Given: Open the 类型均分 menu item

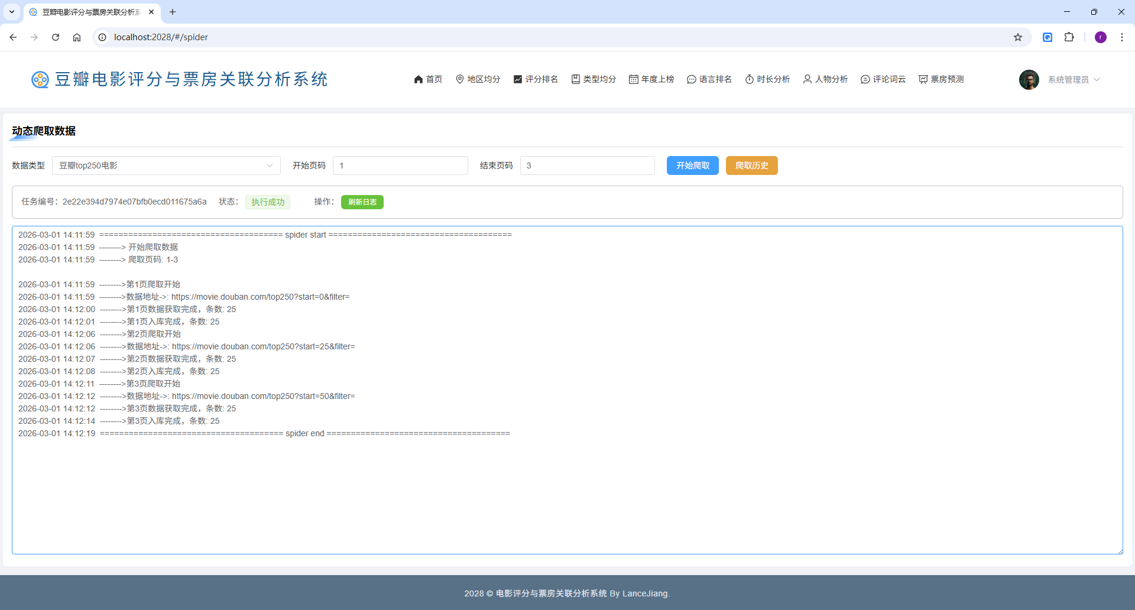Looking at the screenshot, I should [594, 79].
